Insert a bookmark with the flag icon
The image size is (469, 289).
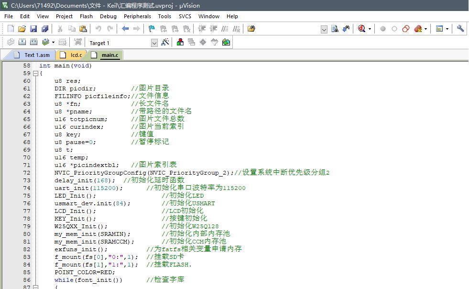coord(152,29)
